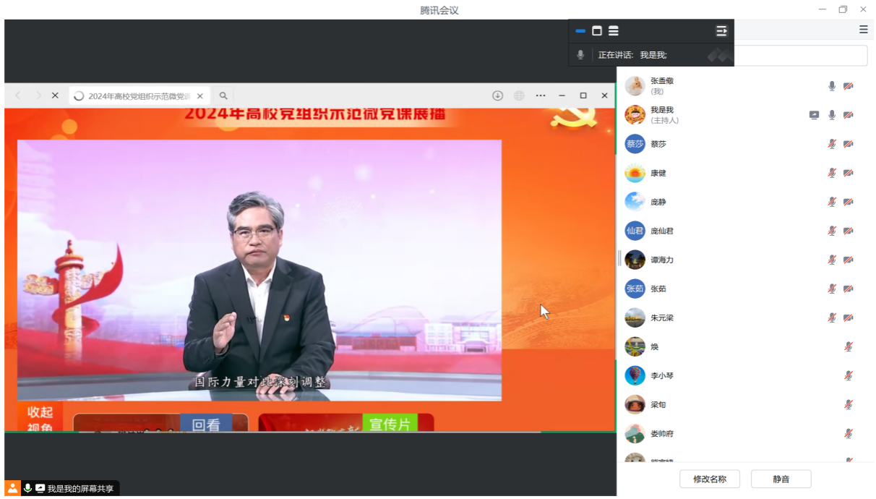The image size is (876, 499).
Task: Click the browser search magnifier icon
Action: [223, 96]
